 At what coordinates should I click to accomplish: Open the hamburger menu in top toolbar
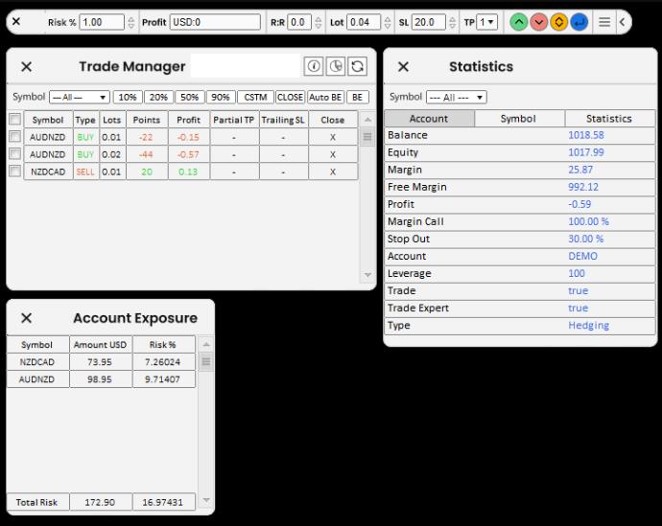tap(604, 21)
